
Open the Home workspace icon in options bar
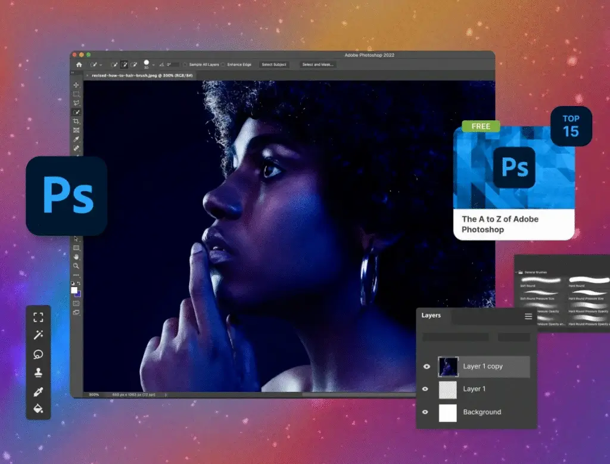click(79, 64)
